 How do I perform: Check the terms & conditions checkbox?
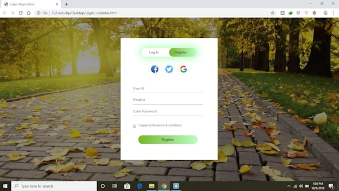135,126
